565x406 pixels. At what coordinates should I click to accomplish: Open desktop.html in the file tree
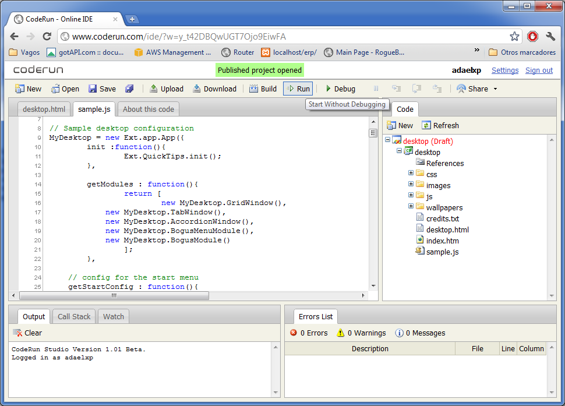pos(447,230)
